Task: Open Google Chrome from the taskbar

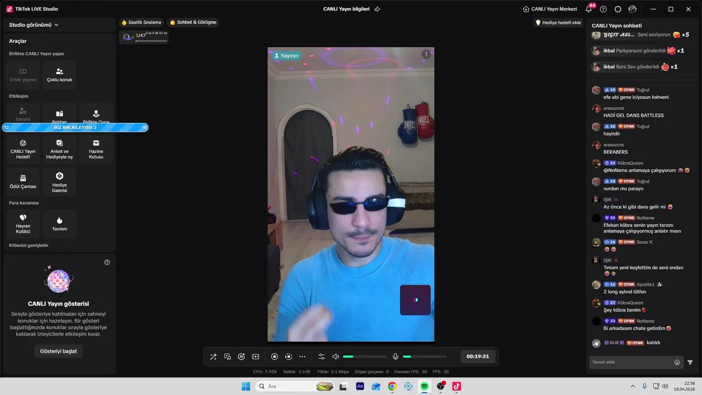Action: tap(392, 386)
